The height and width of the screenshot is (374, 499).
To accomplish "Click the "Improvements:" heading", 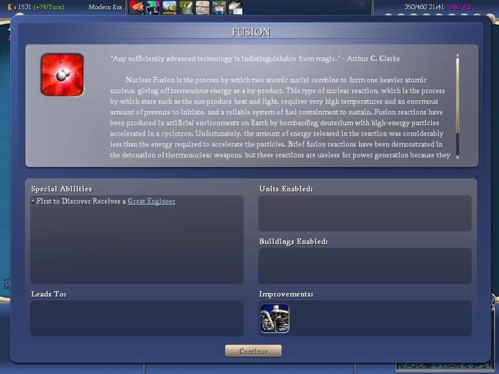I will click(286, 294).
